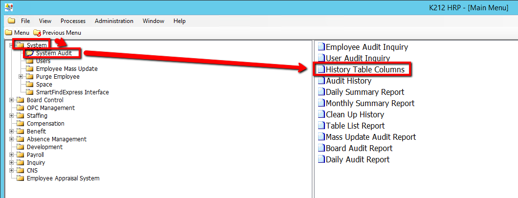This screenshot has height=198, width=518.
Task: Select SmartFindExpress Interface in the tree
Action: tap(72, 92)
